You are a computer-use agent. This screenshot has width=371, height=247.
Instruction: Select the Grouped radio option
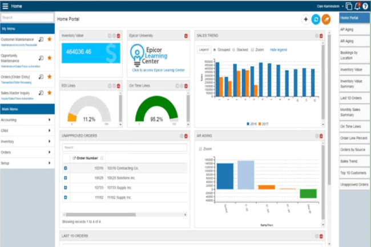coord(214,50)
